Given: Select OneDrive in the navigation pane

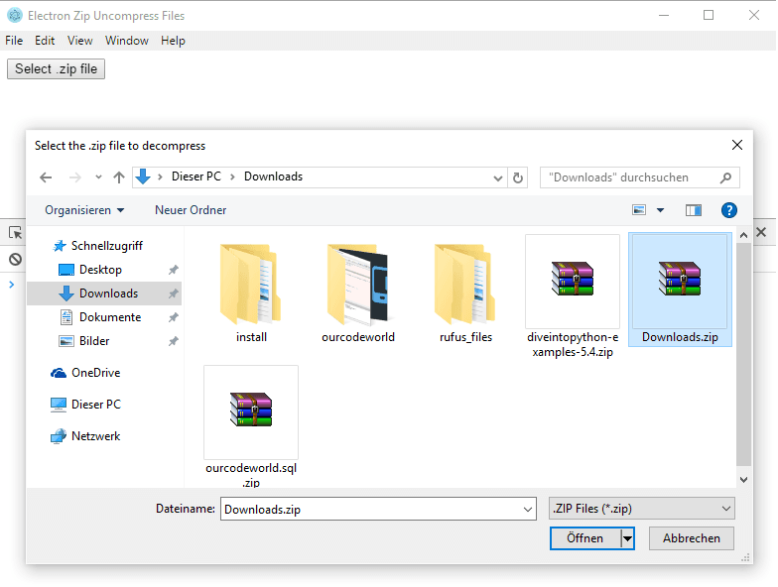Looking at the screenshot, I should pyautogui.click(x=95, y=373).
